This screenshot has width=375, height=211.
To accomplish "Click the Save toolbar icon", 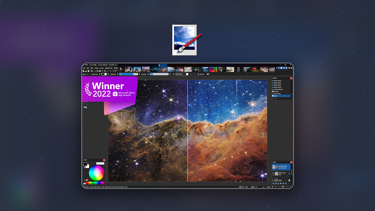I will coord(88,71).
